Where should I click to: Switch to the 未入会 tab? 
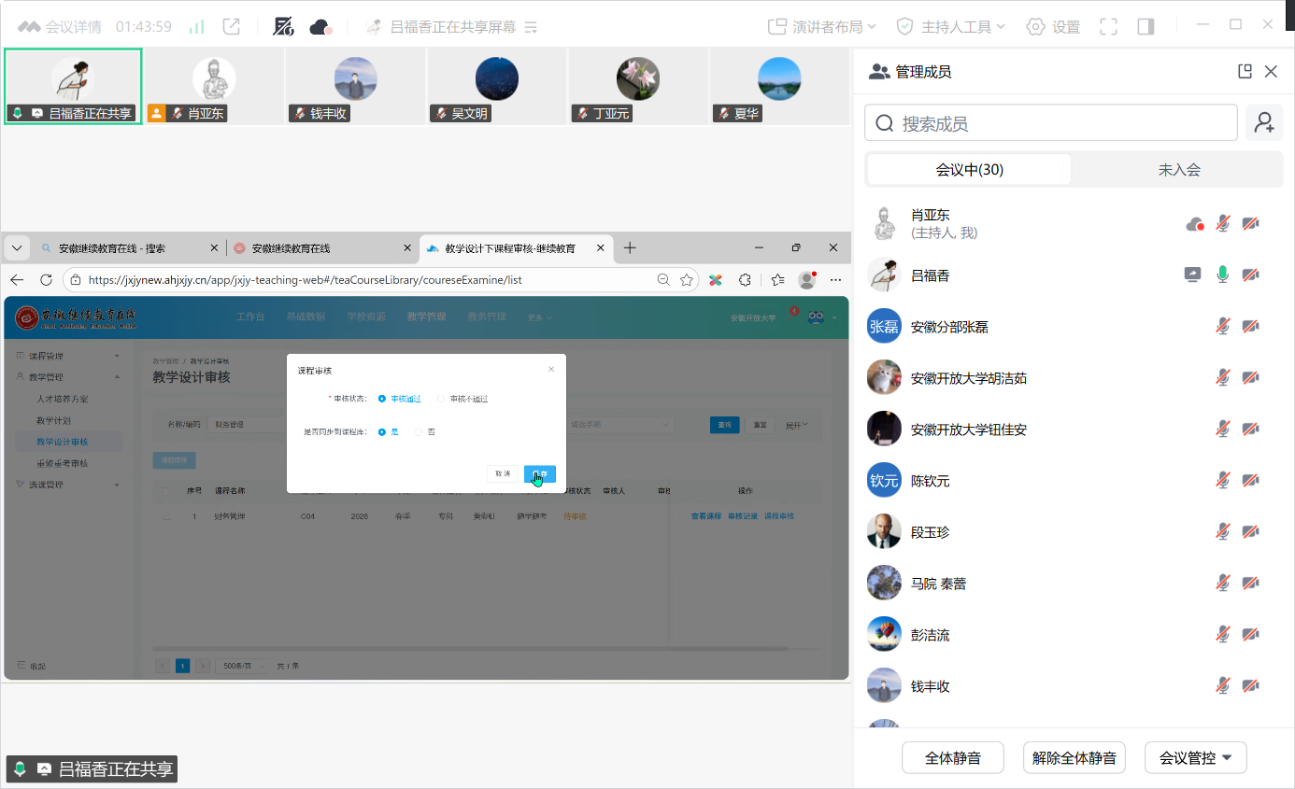[1179, 170]
